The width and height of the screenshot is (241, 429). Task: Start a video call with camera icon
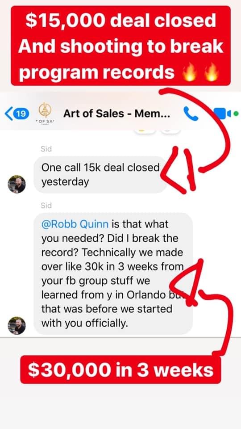pyautogui.click(x=222, y=113)
